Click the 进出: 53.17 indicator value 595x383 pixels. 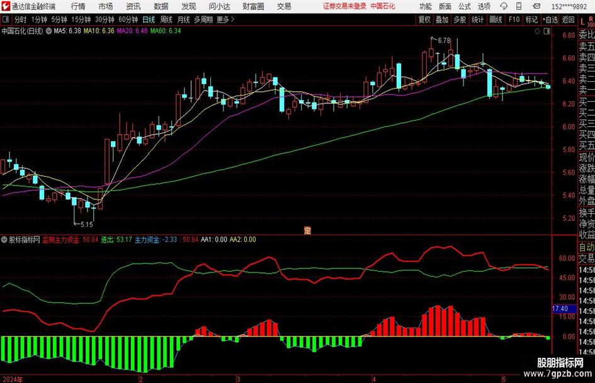(116, 240)
